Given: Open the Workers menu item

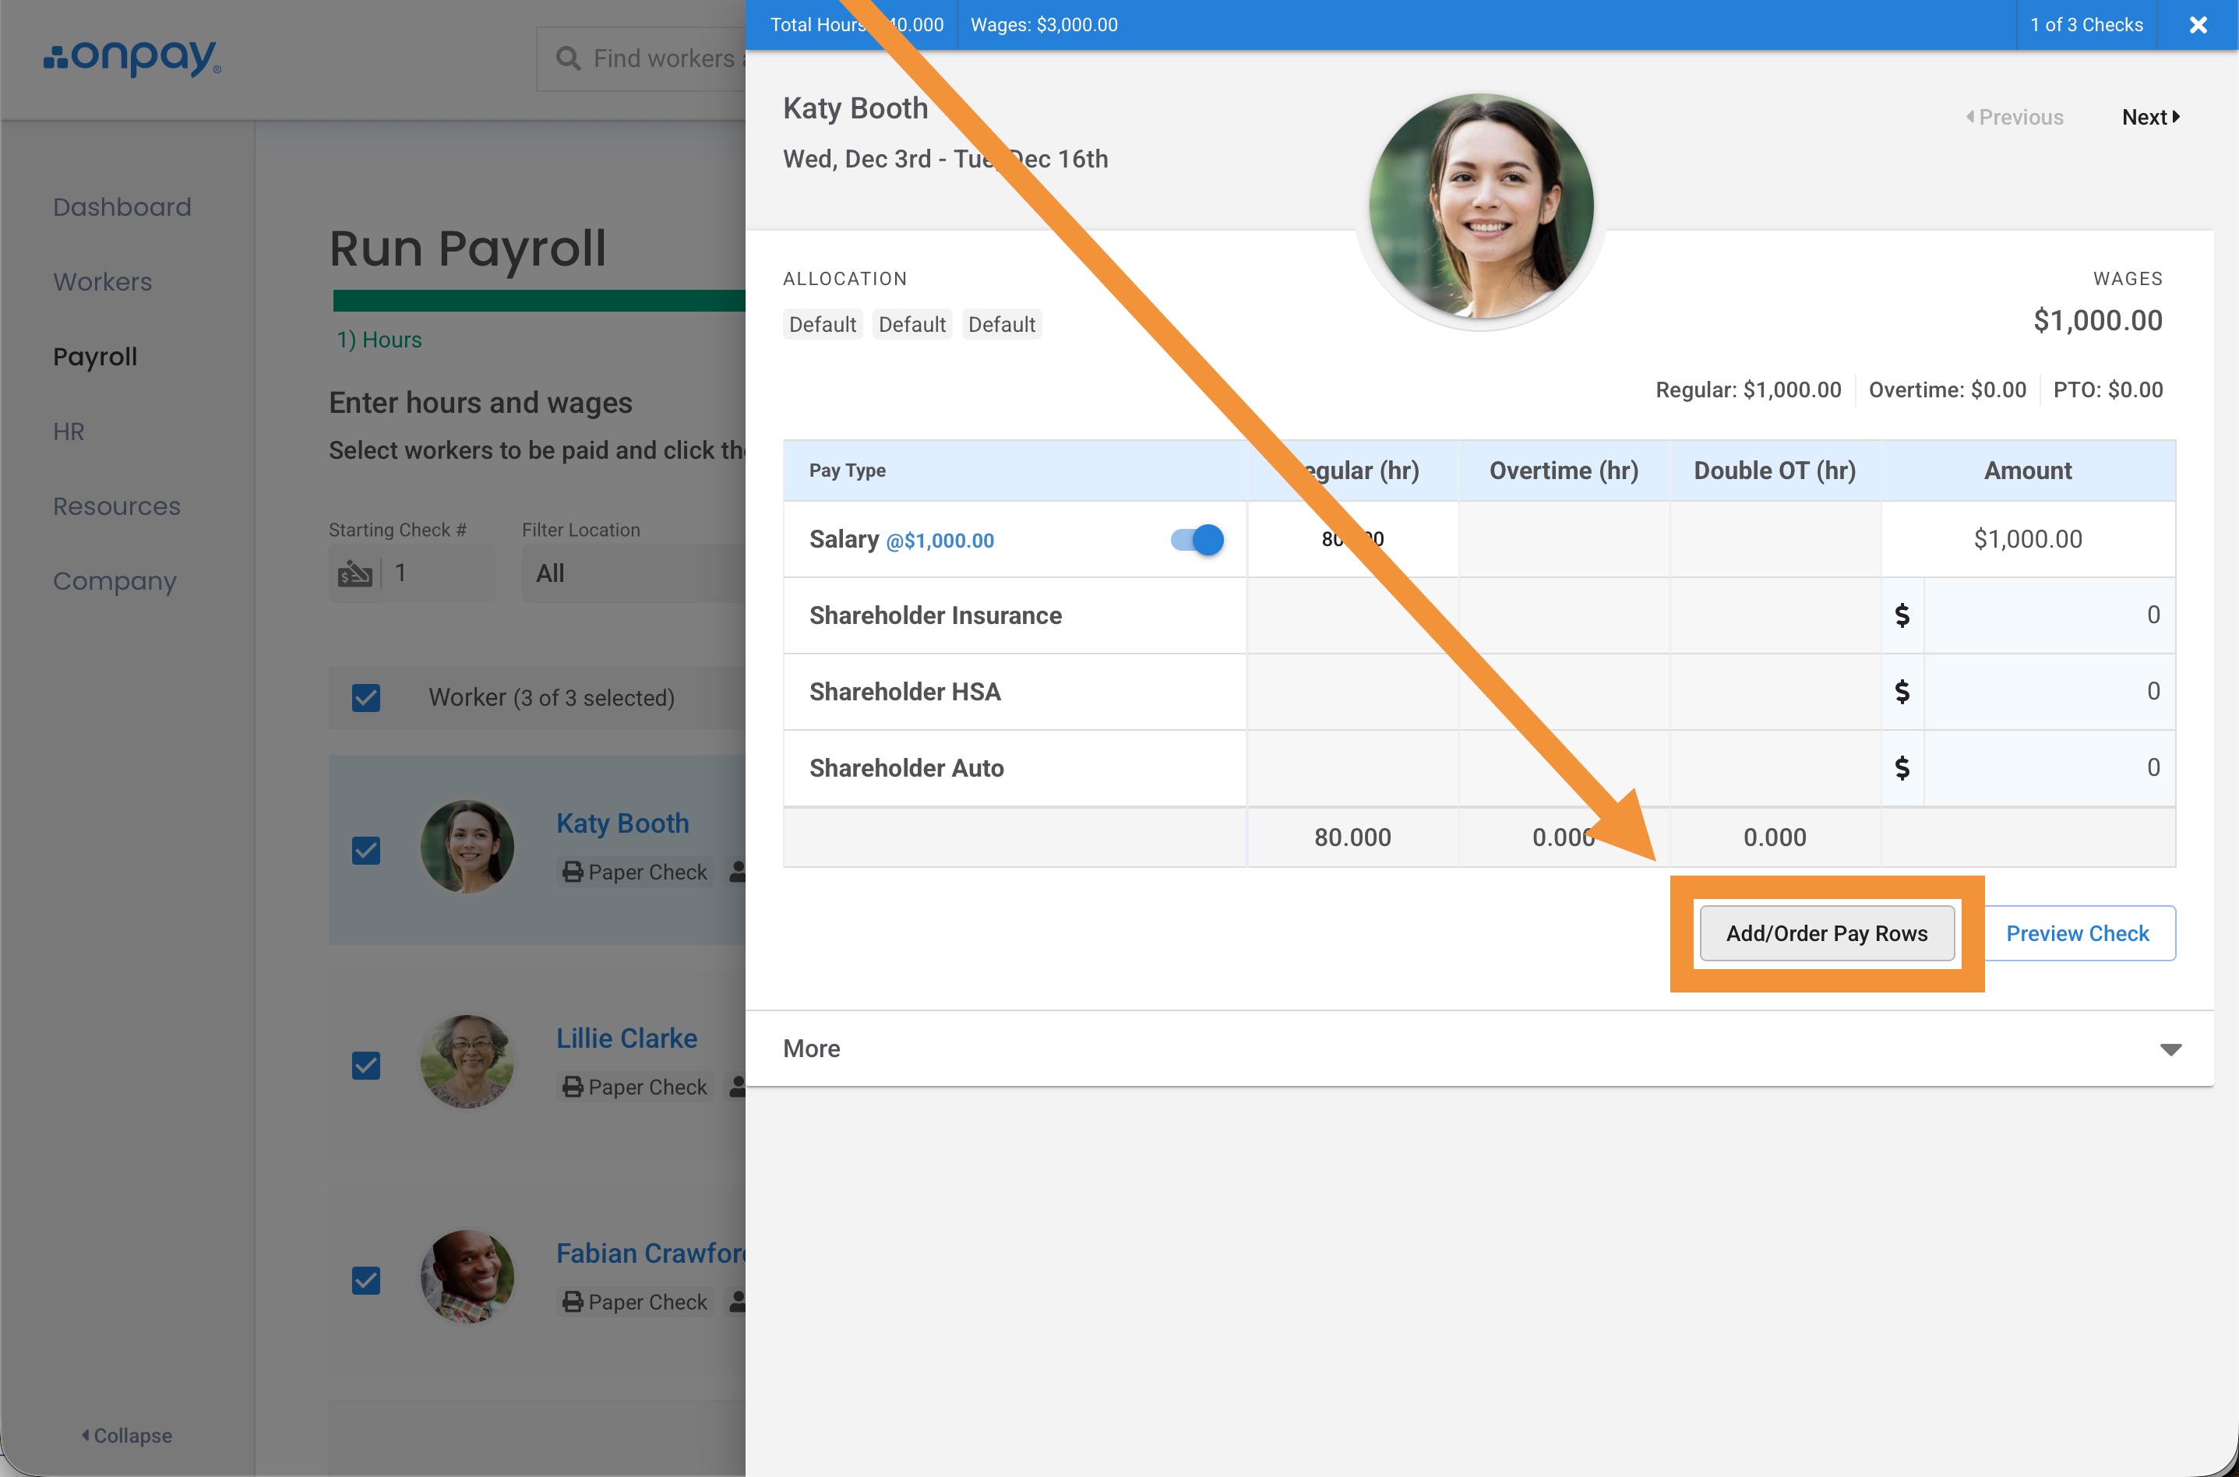Looking at the screenshot, I should (x=103, y=282).
